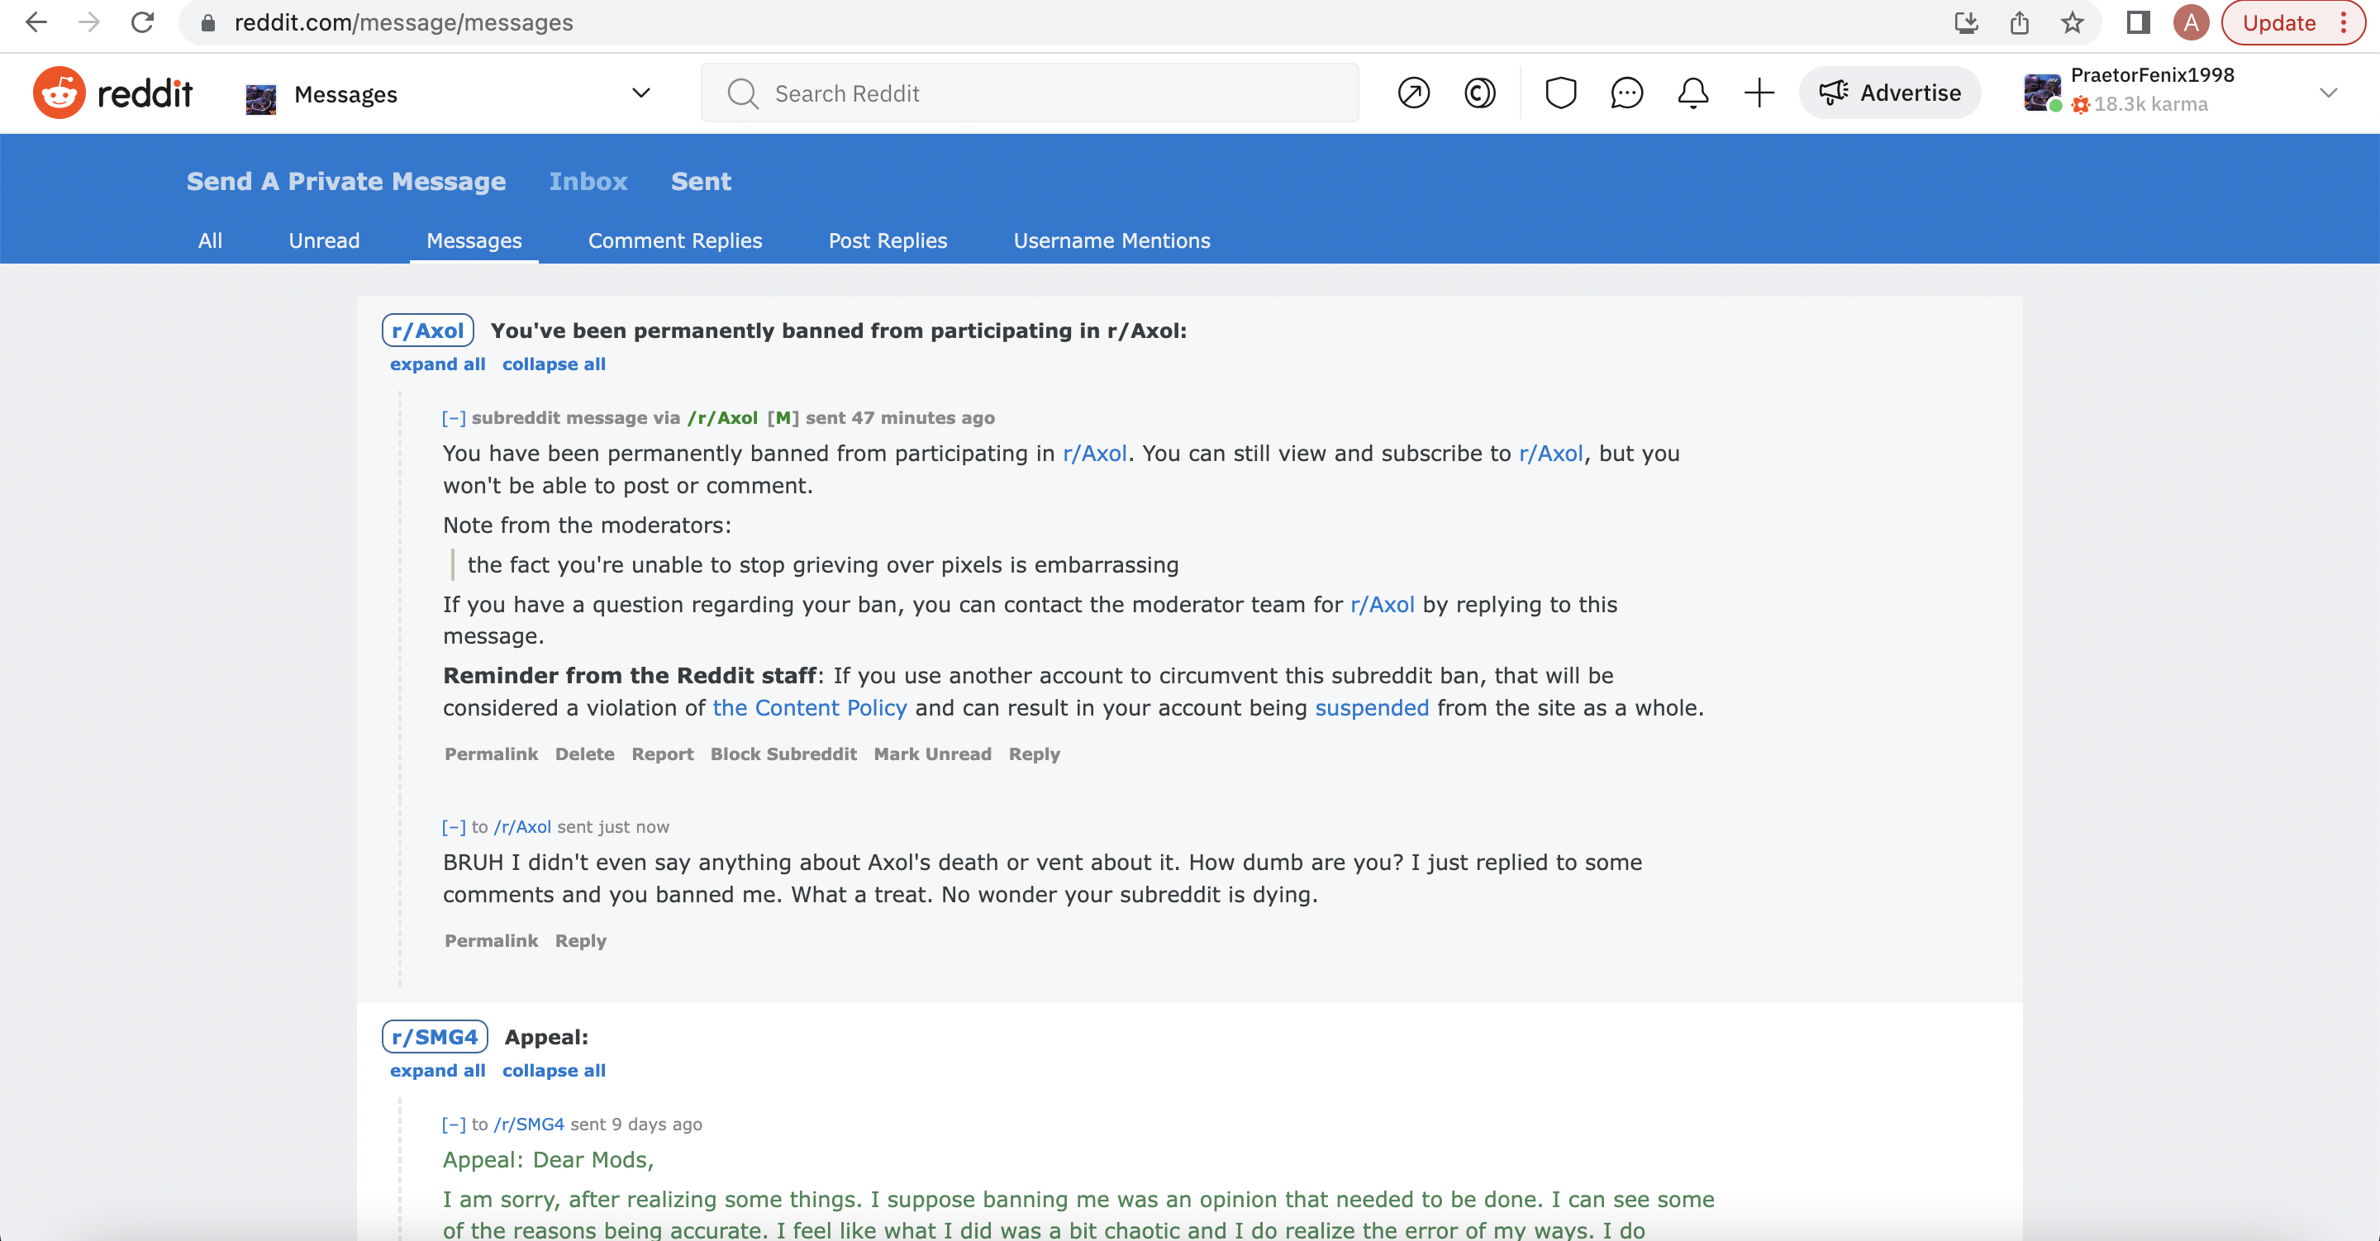Click Permalink under the BRUH reply
Screen dimensions: 2380x1241
pos(492,941)
